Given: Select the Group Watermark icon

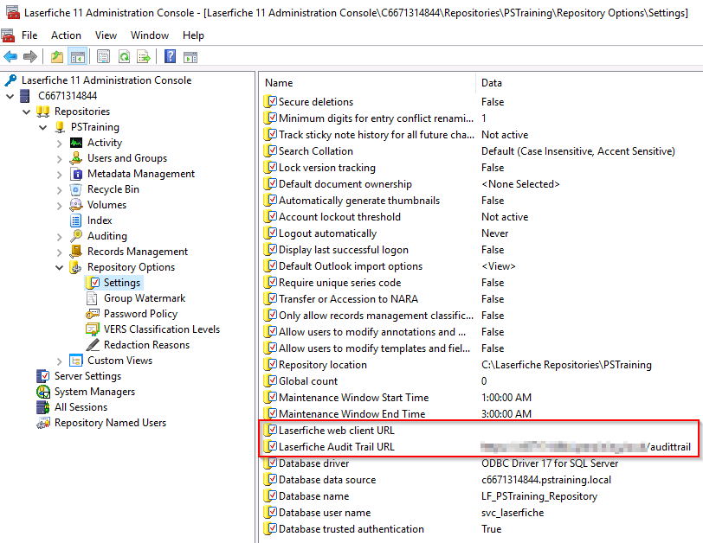Looking at the screenshot, I should (x=92, y=298).
